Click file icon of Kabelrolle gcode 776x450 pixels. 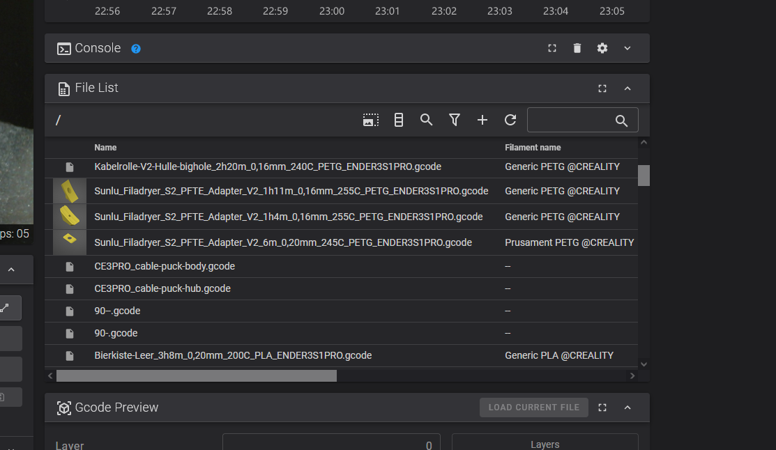pos(70,167)
